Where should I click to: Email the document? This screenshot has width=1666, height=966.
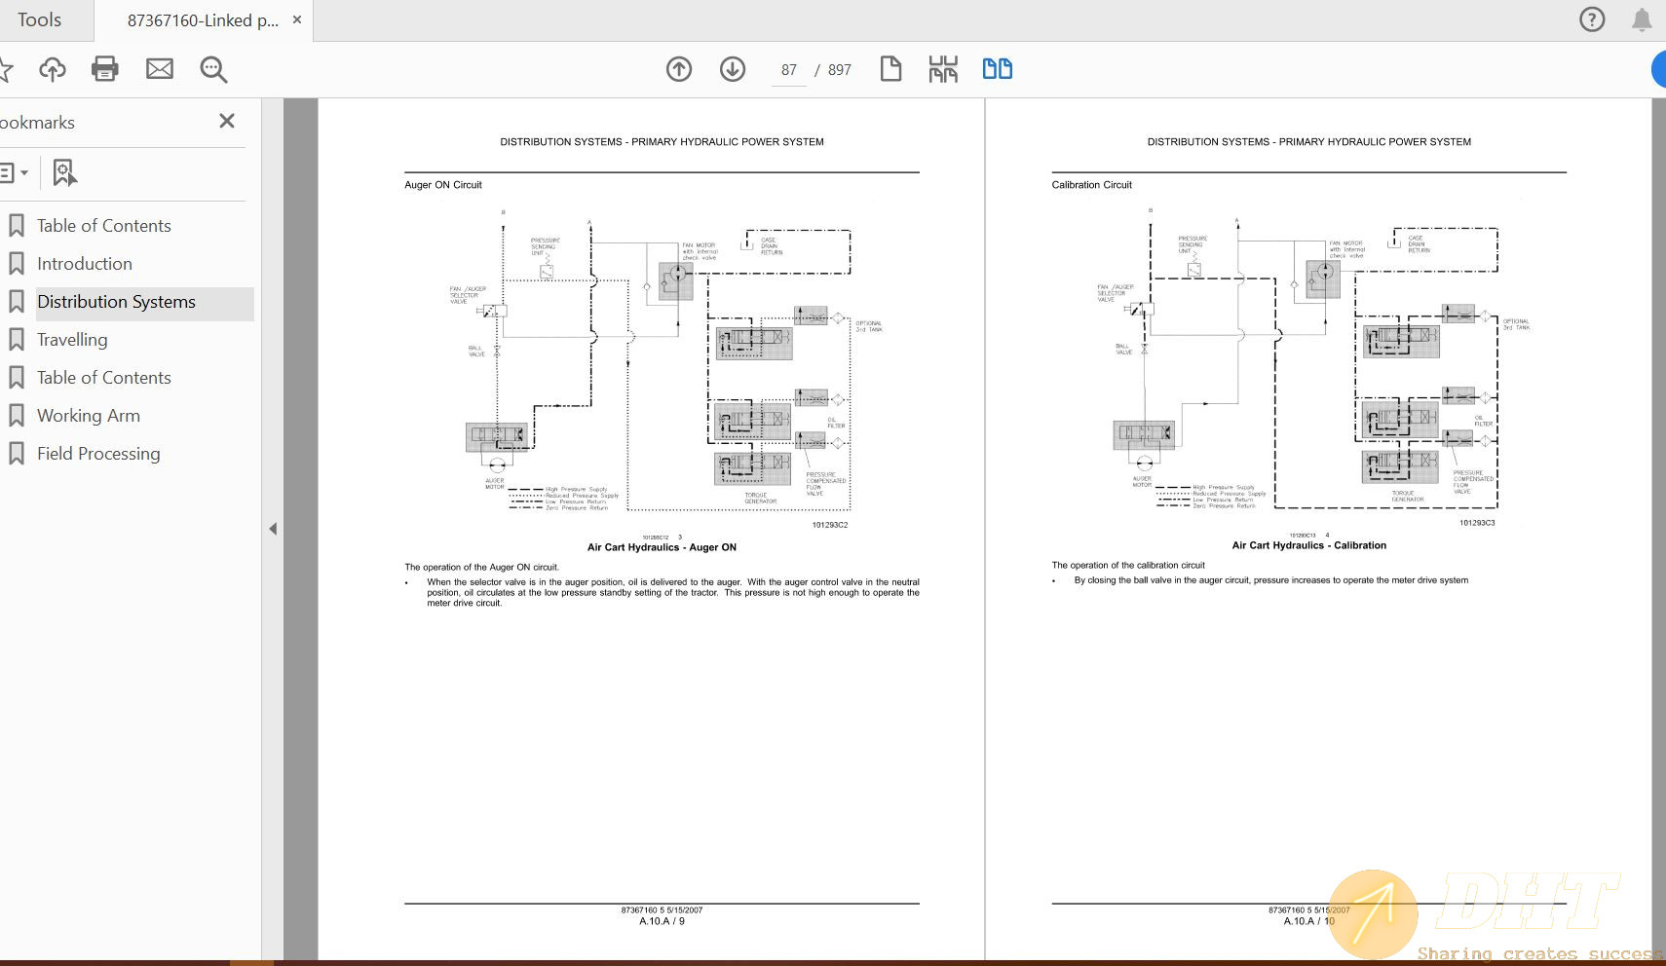click(x=160, y=68)
